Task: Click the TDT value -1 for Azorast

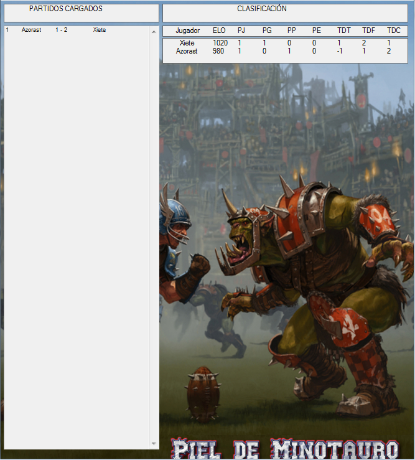Action: click(339, 51)
